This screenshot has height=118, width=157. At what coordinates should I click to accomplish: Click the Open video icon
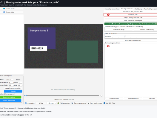pyautogui.click(x=26, y=103)
